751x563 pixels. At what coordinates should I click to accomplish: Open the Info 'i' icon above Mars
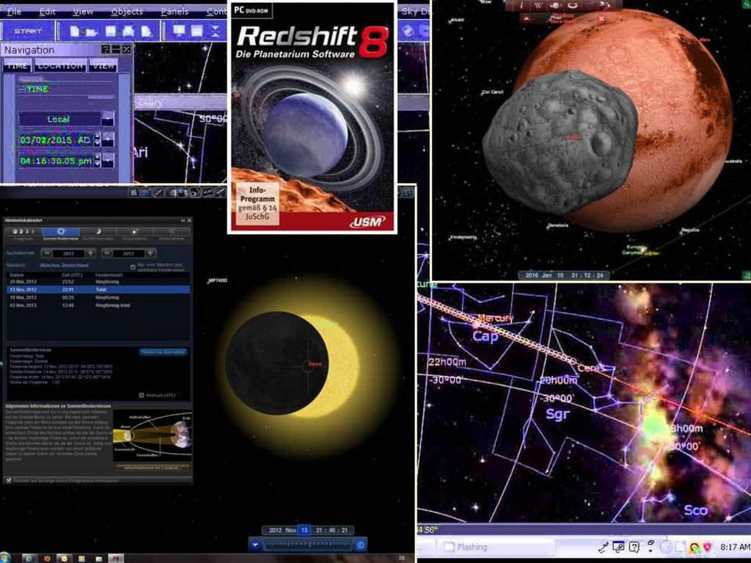pos(521,5)
